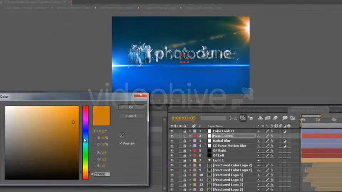Click the 3D Layer cube column header

click(x=289, y=126)
